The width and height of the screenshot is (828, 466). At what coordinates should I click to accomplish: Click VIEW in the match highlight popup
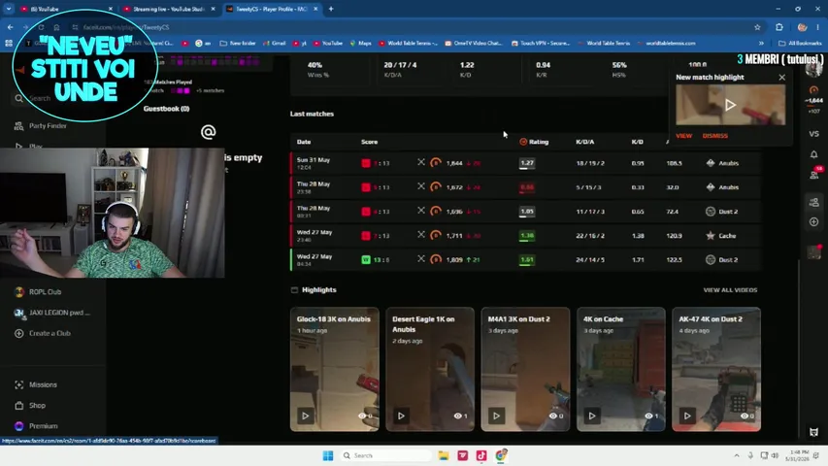click(683, 136)
